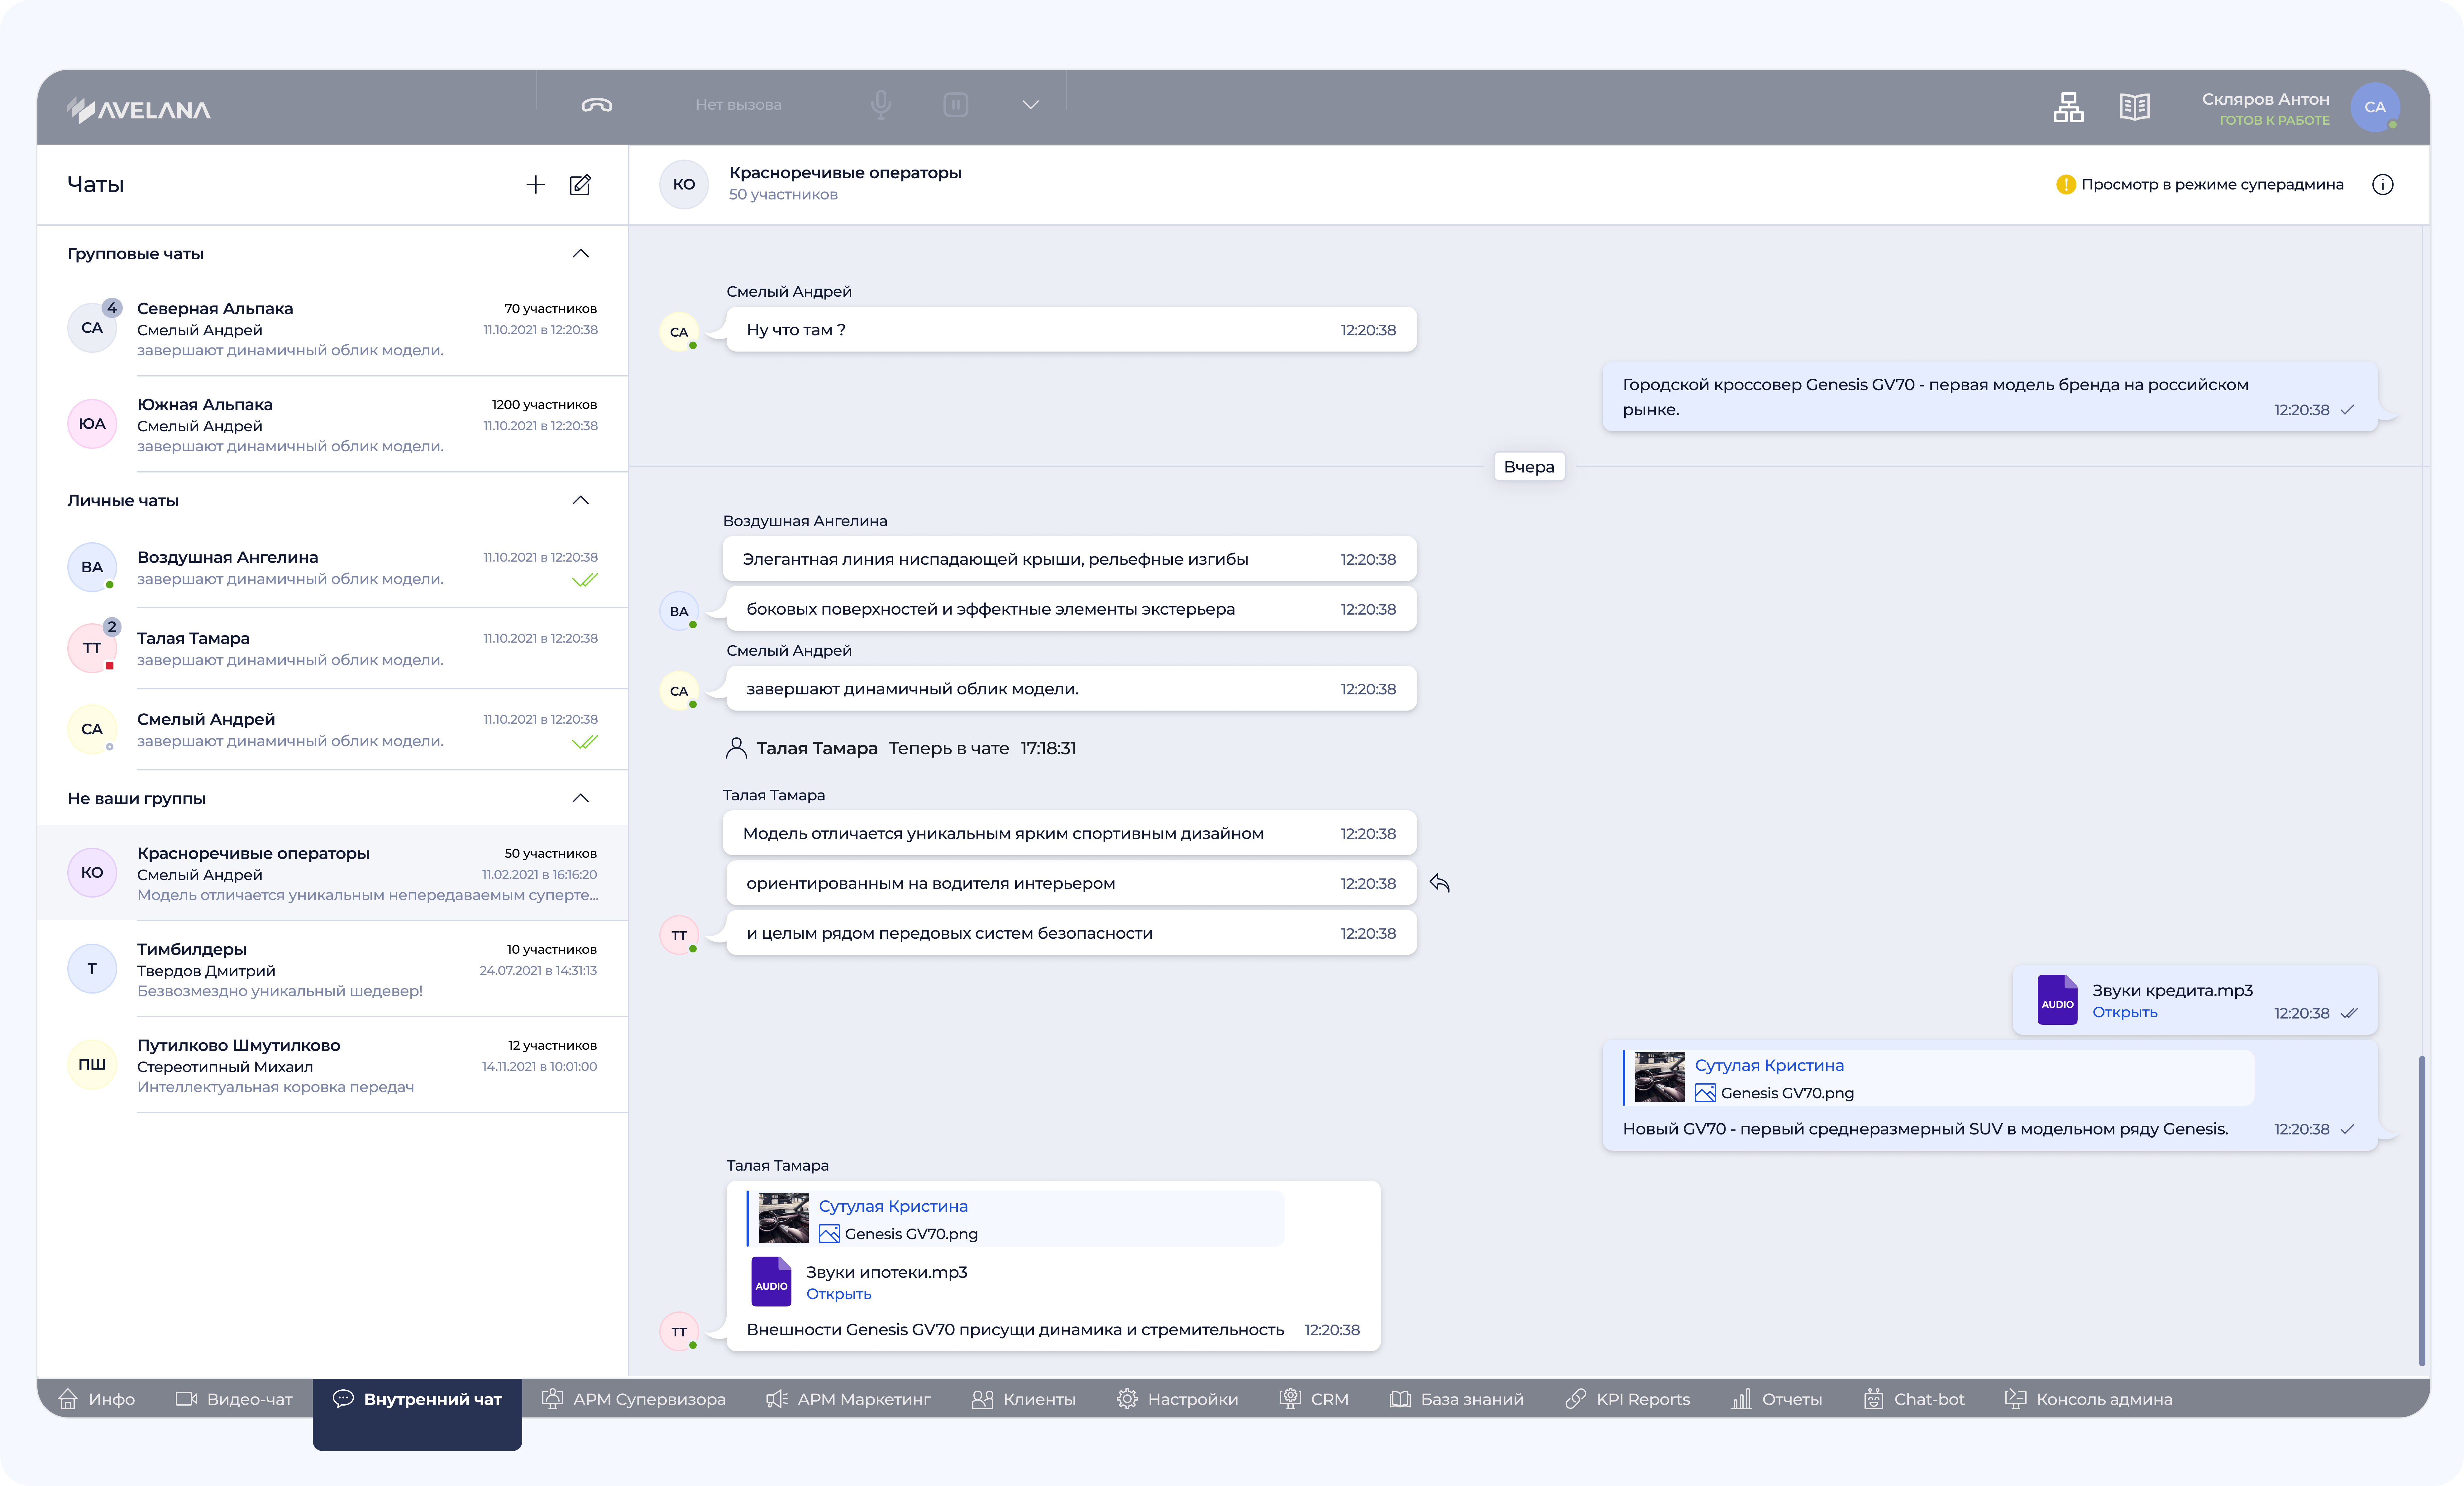The height and width of the screenshot is (1486, 2464).
Task: Click the reply arrow beside message
Action: pos(1440,883)
